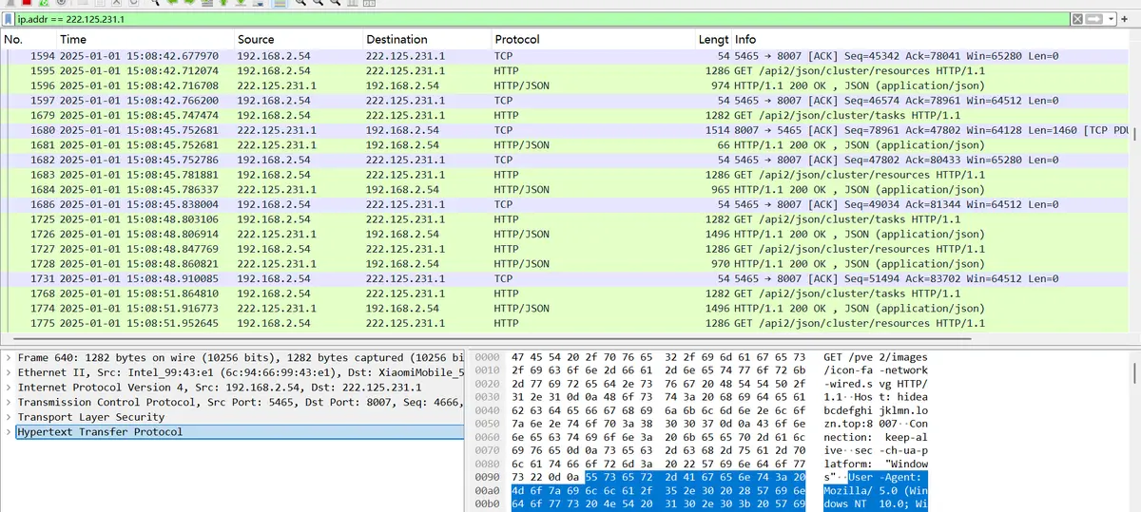Select packet 1679 GET cluster/tasks request

click(566, 116)
